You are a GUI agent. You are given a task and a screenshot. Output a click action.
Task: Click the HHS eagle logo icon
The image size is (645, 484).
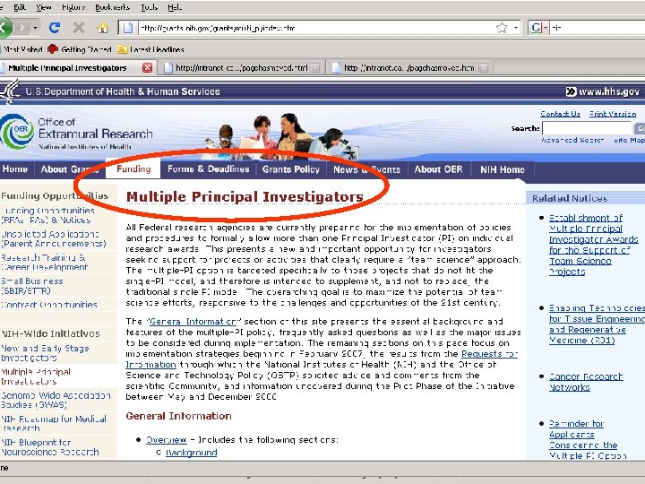(10, 91)
